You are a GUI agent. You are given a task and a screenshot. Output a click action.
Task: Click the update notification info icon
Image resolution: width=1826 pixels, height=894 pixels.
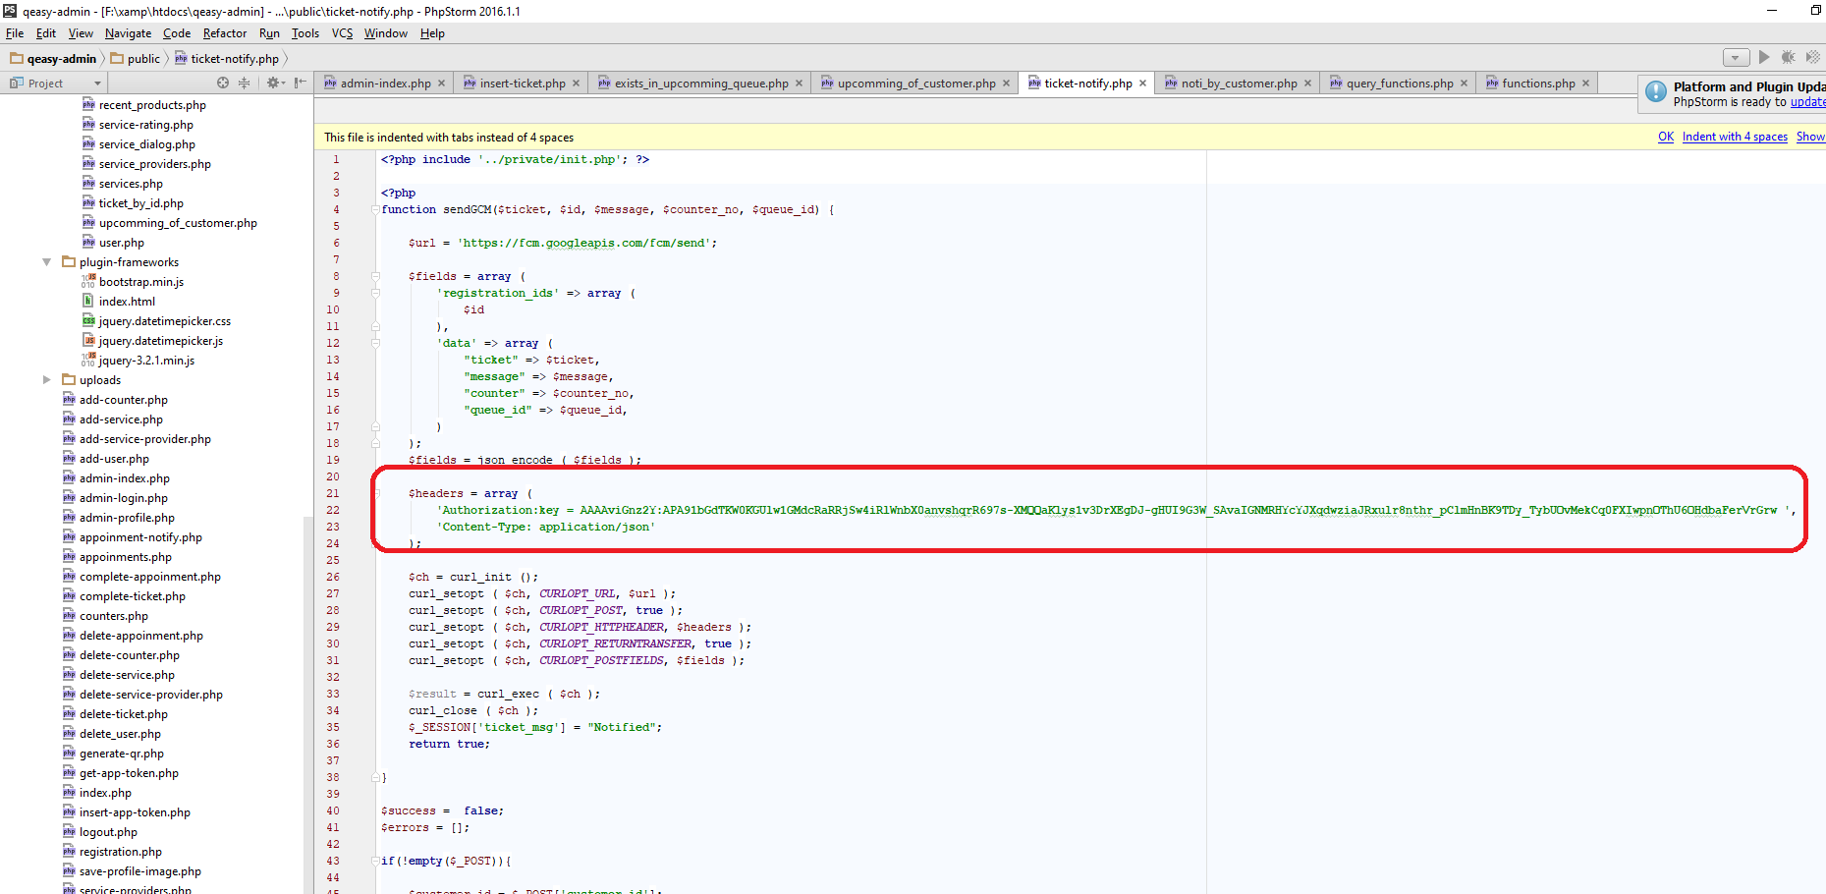pyautogui.click(x=1656, y=93)
